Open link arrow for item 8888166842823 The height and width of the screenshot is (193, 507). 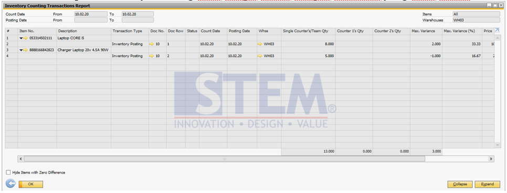tap(26, 50)
